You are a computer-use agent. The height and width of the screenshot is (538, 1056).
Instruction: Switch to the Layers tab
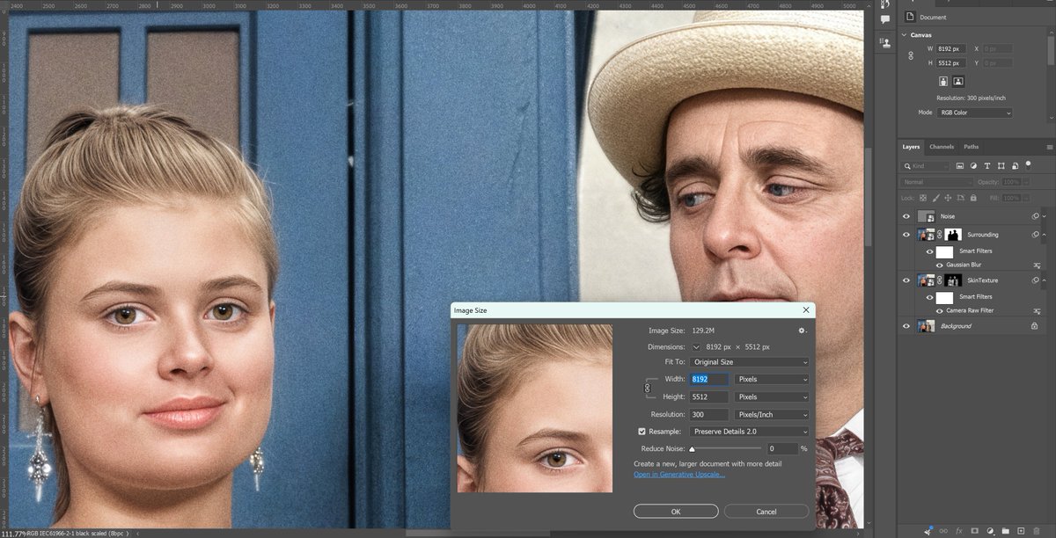coord(911,147)
